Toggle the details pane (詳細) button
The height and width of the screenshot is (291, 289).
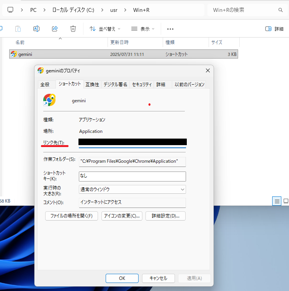coord(274,29)
